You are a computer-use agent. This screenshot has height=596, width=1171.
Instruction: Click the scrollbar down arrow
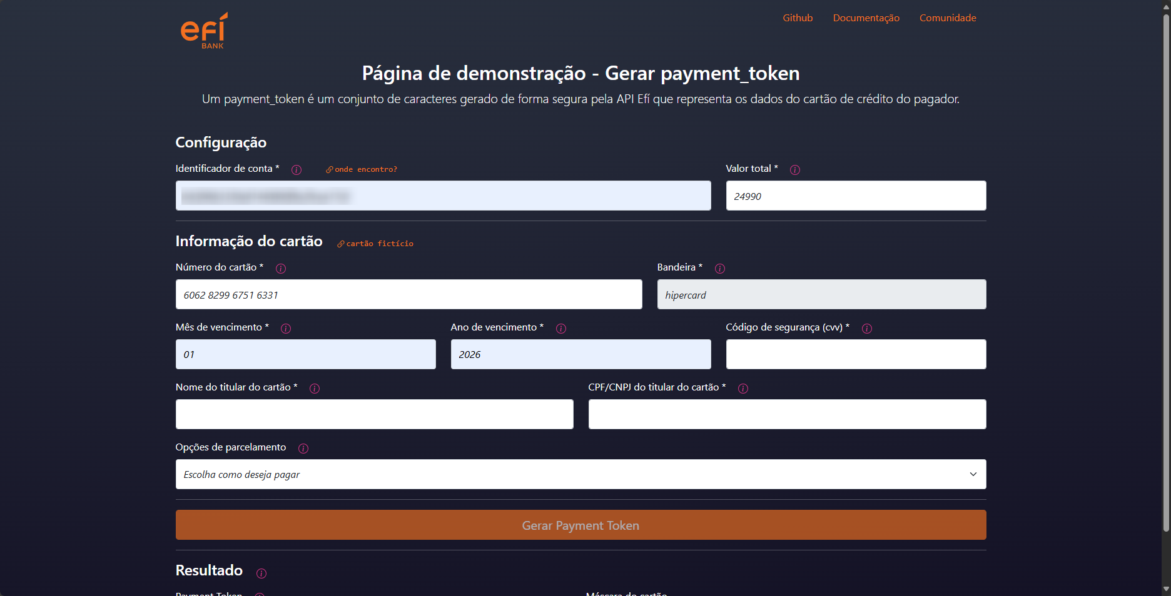tap(1166, 589)
